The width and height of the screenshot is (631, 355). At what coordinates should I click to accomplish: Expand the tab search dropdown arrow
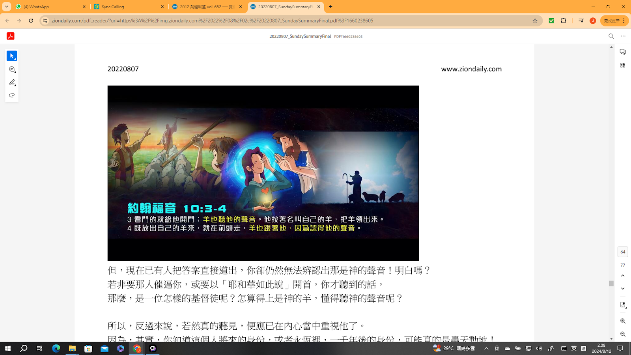point(6,7)
